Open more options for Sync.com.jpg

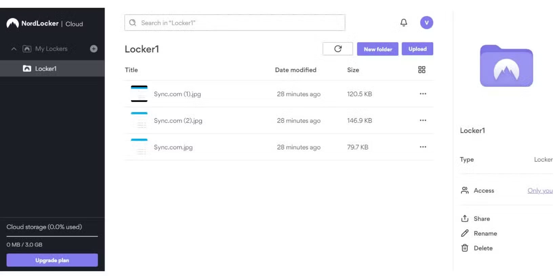[x=423, y=147]
